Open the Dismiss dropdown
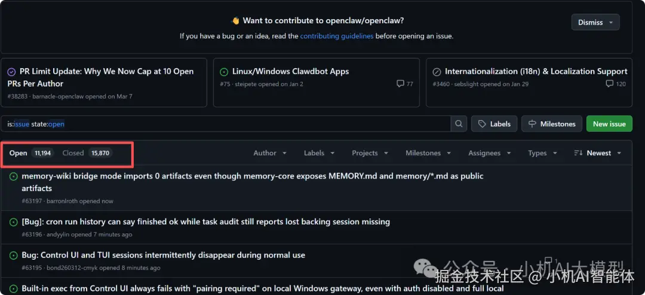645x295 pixels. [x=595, y=22]
